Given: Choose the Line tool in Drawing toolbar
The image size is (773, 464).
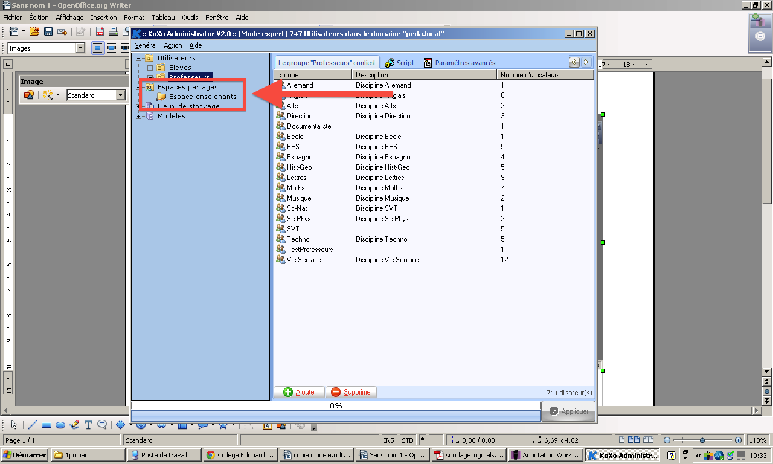Looking at the screenshot, I should tap(33, 425).
